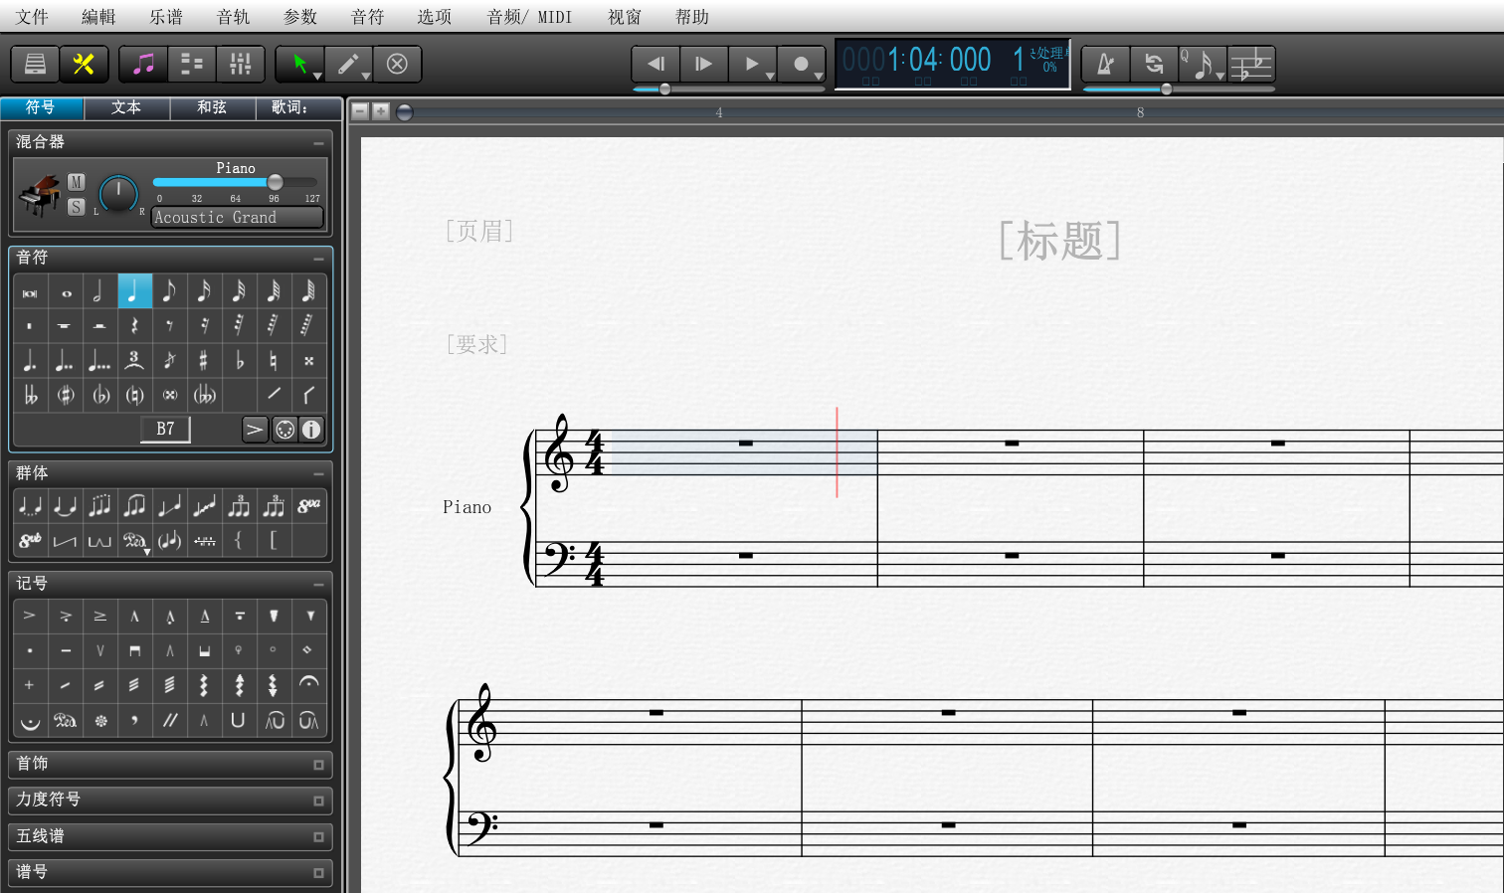The width and height of the screenshot is (1504, 893).
Task: Expand the 谱号 clef panel
Action: point(318,873)
